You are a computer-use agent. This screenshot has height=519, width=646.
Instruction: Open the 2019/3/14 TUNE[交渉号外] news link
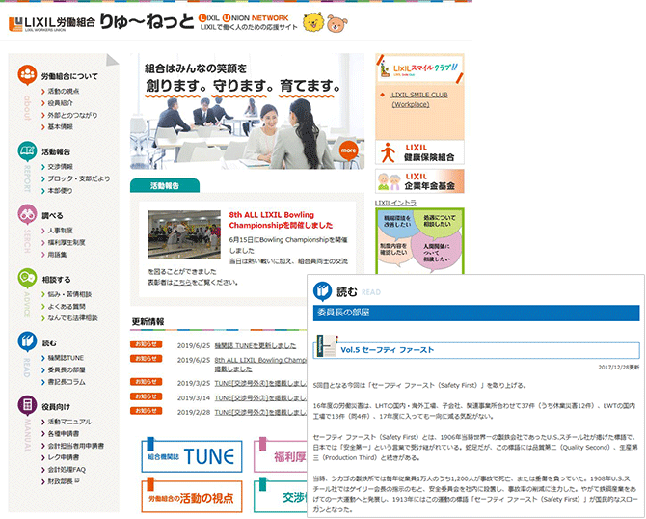[x=260, y=397]
